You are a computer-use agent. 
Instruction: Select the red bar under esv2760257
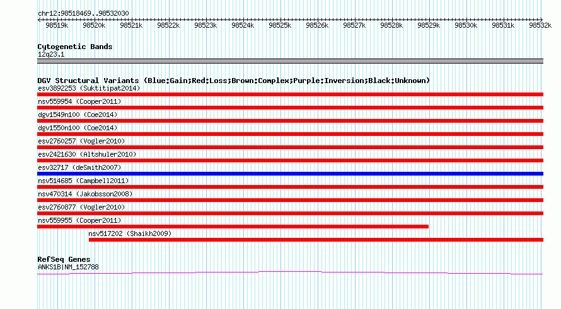[290, 147]
